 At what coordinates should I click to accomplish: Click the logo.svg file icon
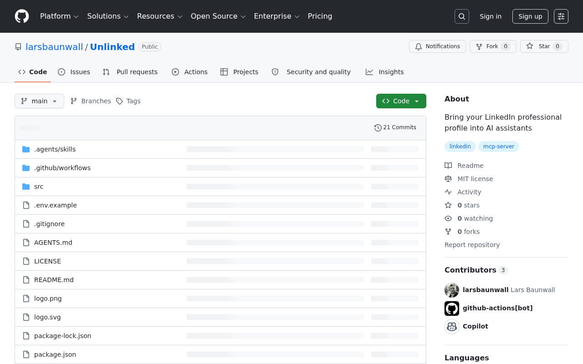point(26,317)
